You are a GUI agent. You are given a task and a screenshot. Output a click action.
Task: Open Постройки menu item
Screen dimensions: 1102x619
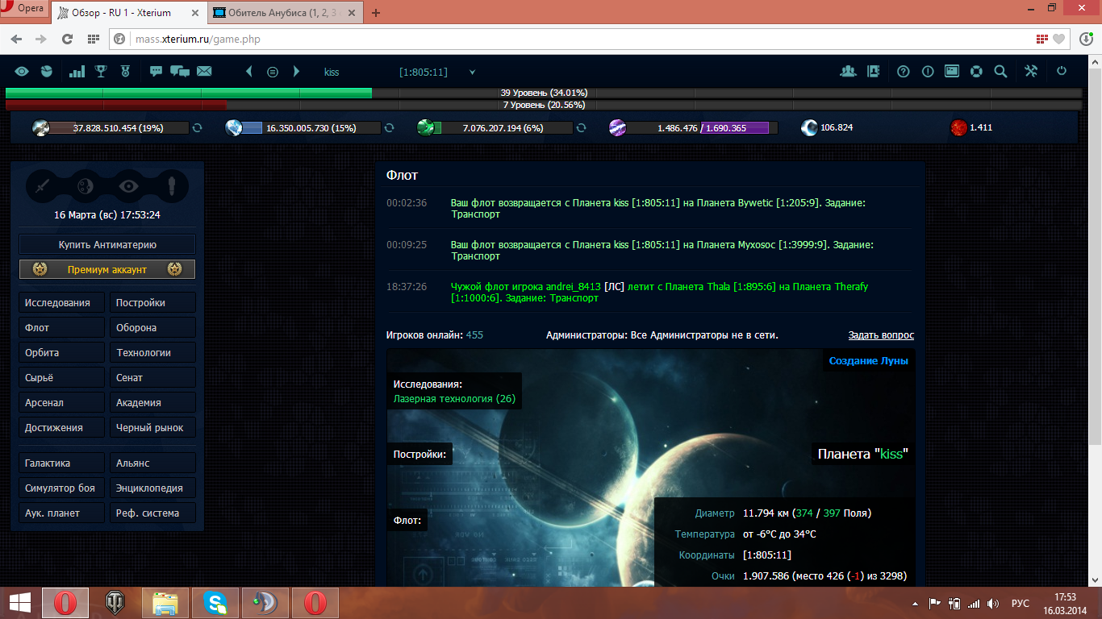[152, 303]
